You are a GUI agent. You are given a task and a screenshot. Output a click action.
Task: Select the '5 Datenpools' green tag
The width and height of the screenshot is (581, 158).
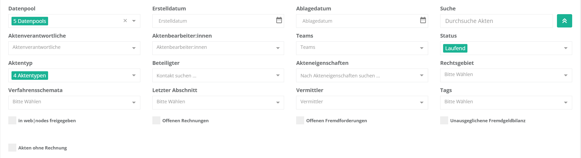coord(30,21)
